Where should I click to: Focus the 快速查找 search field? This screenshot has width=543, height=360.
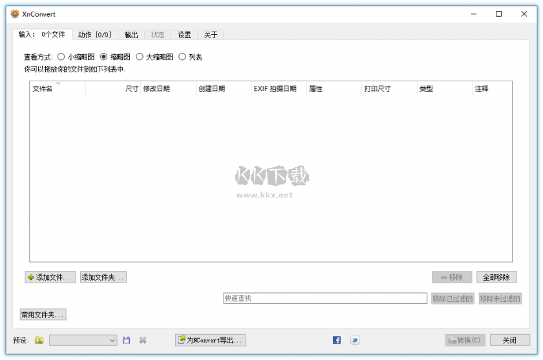325,298
